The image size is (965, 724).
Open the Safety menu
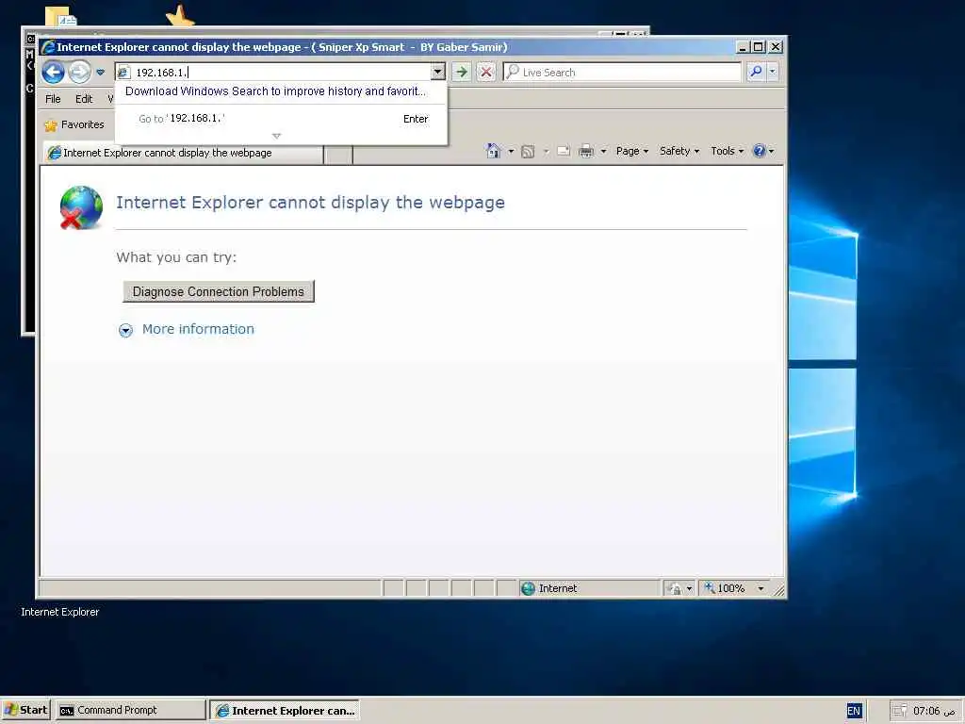[x=679, y=151]
